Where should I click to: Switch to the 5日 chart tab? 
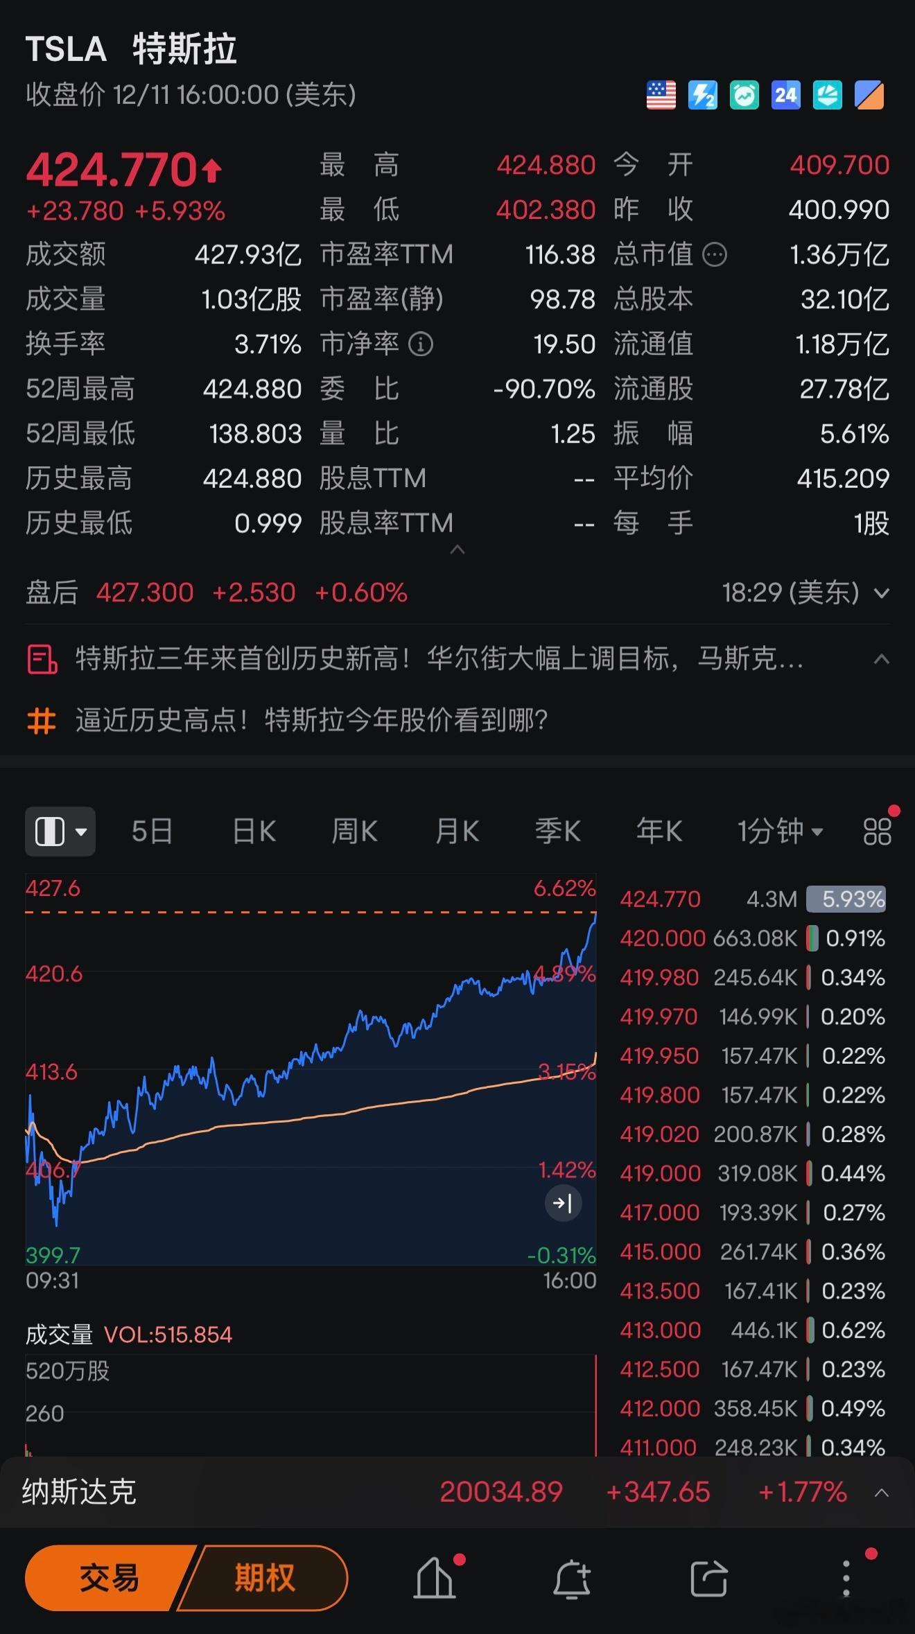click(x=152, y=831)
